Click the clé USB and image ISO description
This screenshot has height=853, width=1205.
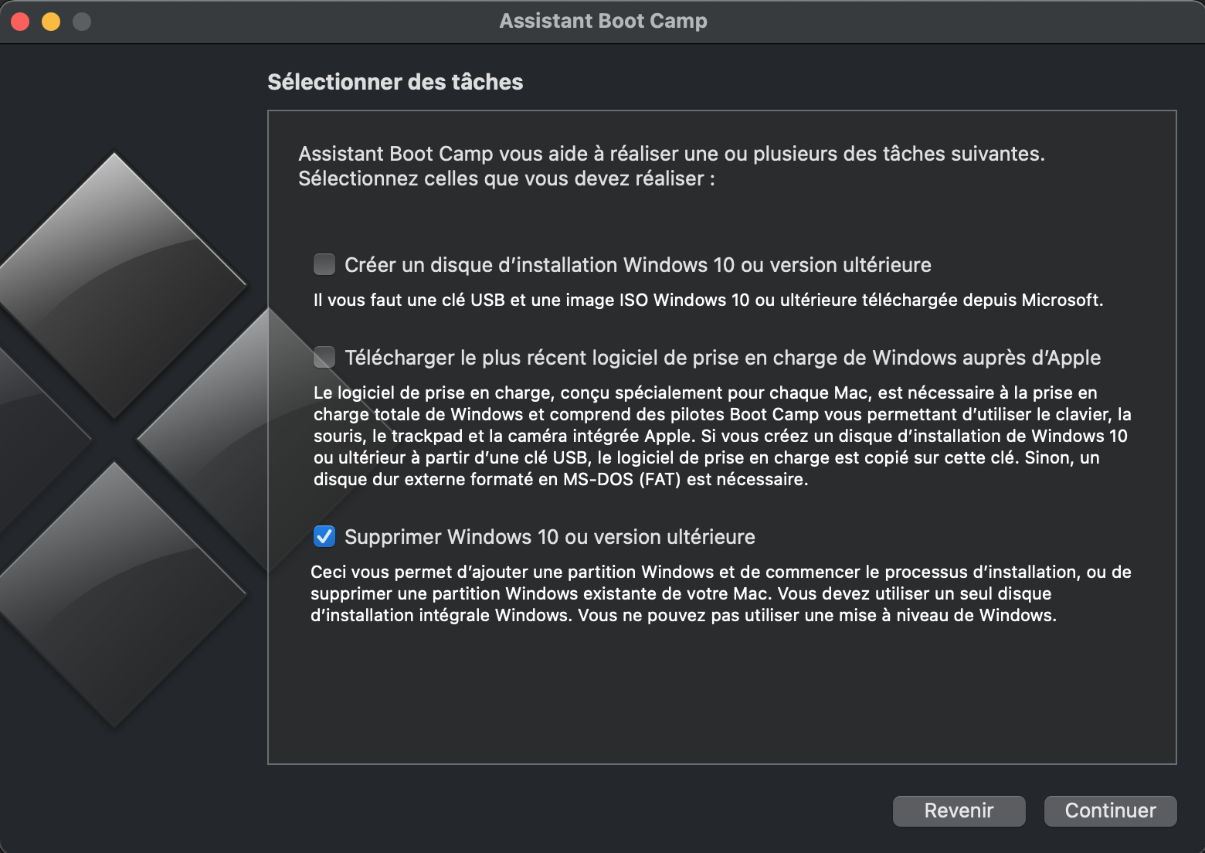(708, 300)
